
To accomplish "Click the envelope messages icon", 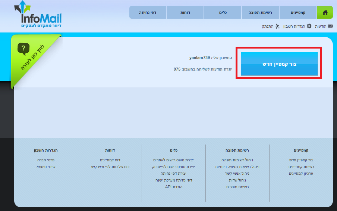I will tap(330, 26).
